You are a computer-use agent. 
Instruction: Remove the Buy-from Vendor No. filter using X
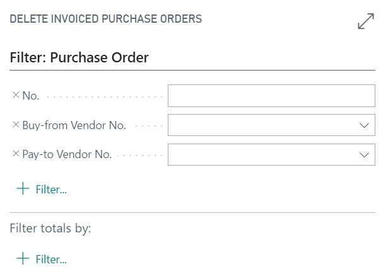[16, 125]
